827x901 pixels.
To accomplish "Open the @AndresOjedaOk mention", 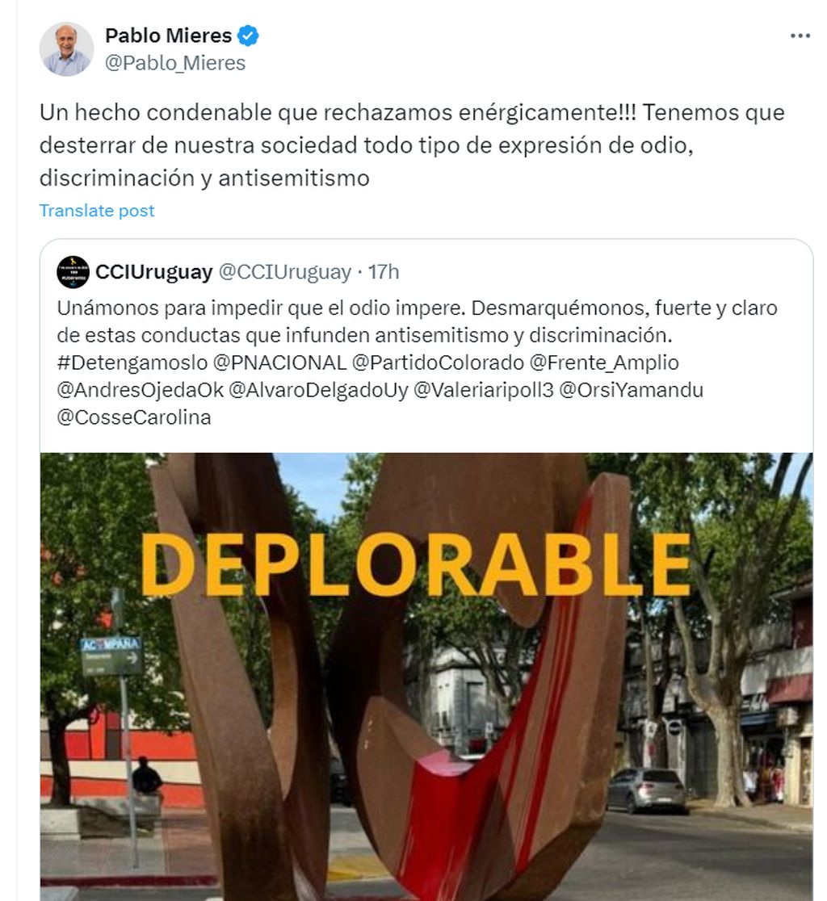I will [141, 390].
